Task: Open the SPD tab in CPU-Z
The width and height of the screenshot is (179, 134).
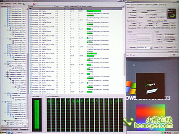Action: click(156, 5)
